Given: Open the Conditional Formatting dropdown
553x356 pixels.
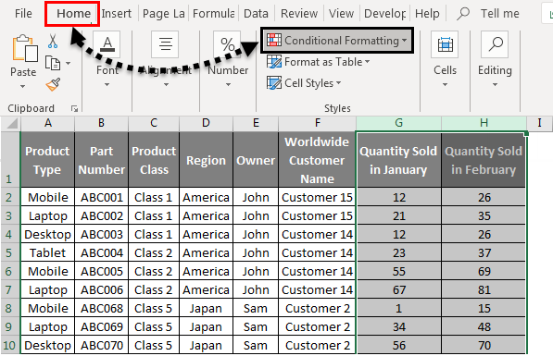Looking at the screenshot, I should click(x=337, y=41).
